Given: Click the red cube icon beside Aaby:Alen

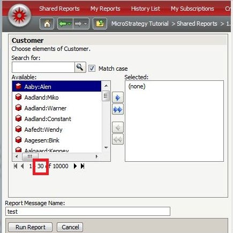Looking at the screenshot, I should coord(18,86).
